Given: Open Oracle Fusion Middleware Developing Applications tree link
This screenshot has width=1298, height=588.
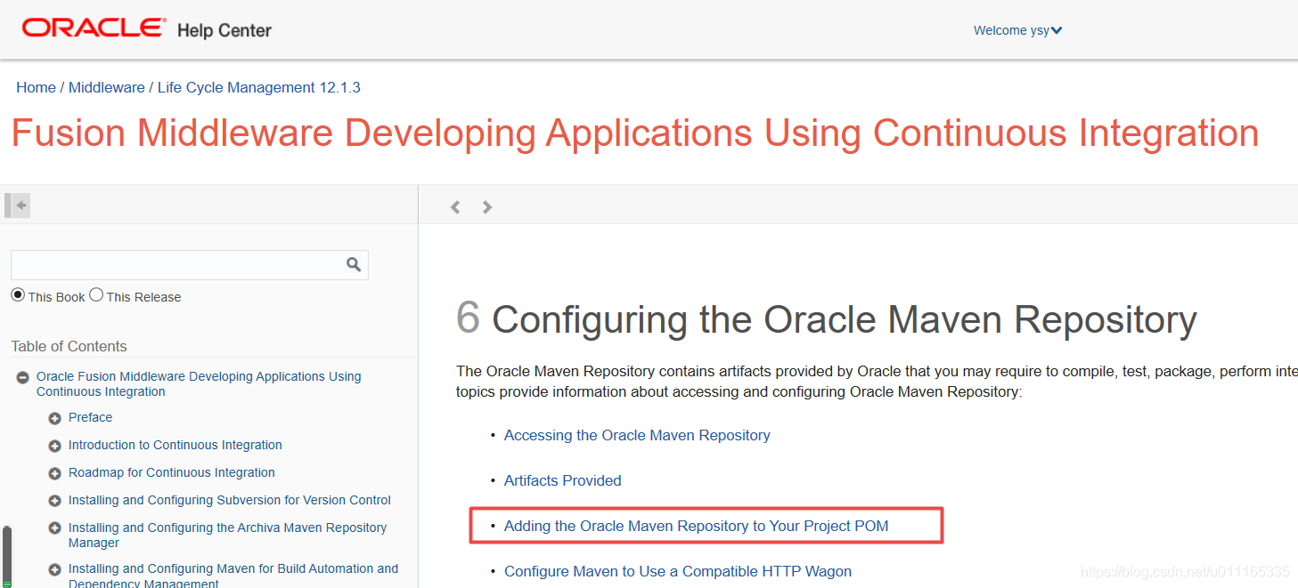Looking at the screenshot, I should [x=199, y=384].
